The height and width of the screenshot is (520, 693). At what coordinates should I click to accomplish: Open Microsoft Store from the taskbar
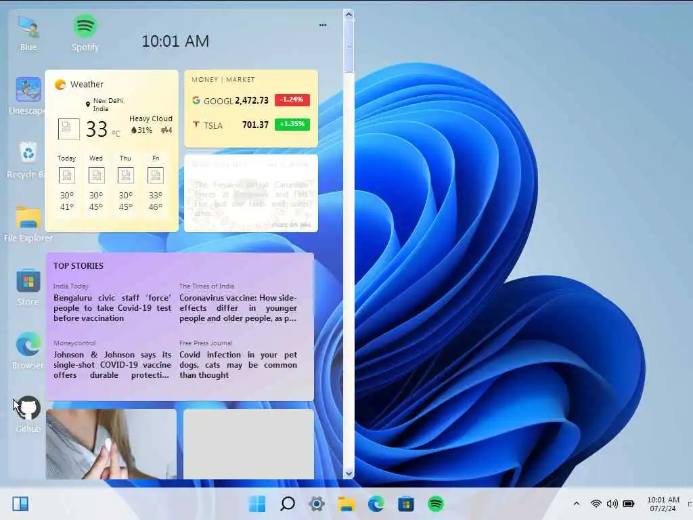pyautogui.click(x=406, y=504)
